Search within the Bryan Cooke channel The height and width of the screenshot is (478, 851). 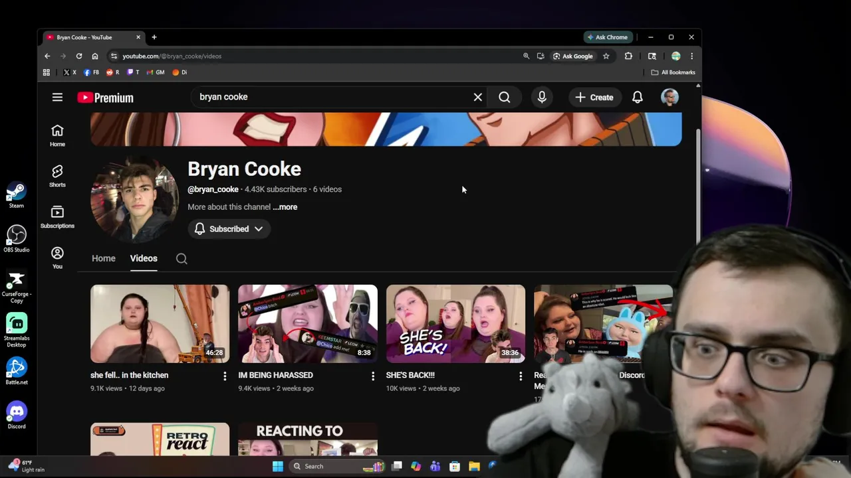tap(182, 258)
